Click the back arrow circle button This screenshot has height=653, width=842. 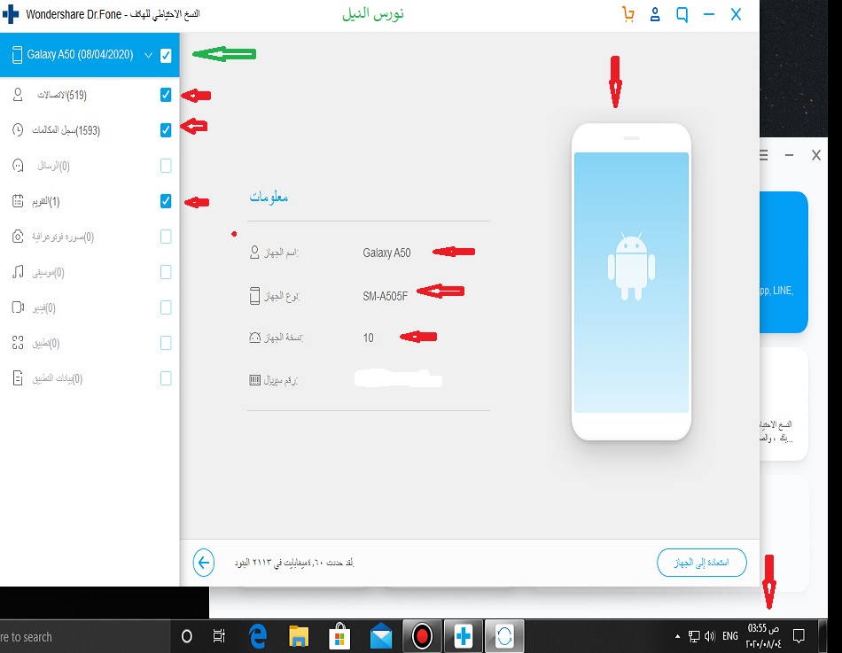pyautogui.click(x=204, y=563)
